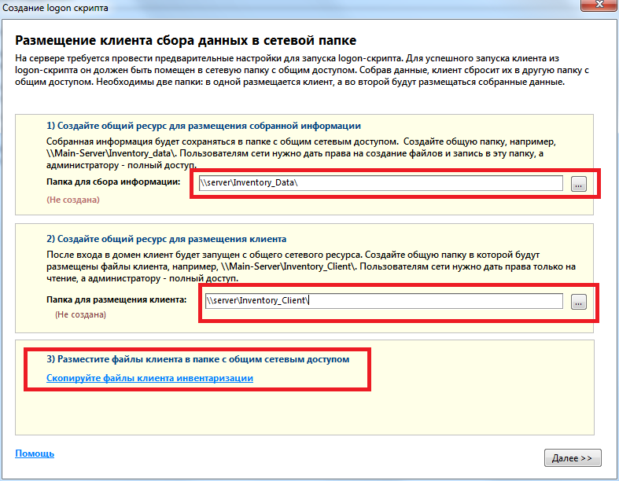Viewport: 619px width, 481px height.
Task: Open the Помощь help link
Action: pos(35,453)
